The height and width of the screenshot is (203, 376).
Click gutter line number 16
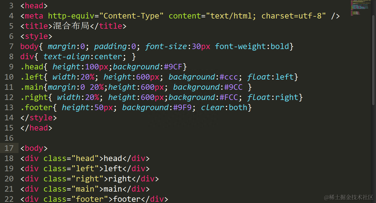pyautogui.click(x=9, y=138)
